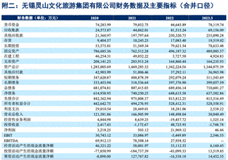Select the row label '长期投资'
This screenshot has width=228, height=160.
11,46
